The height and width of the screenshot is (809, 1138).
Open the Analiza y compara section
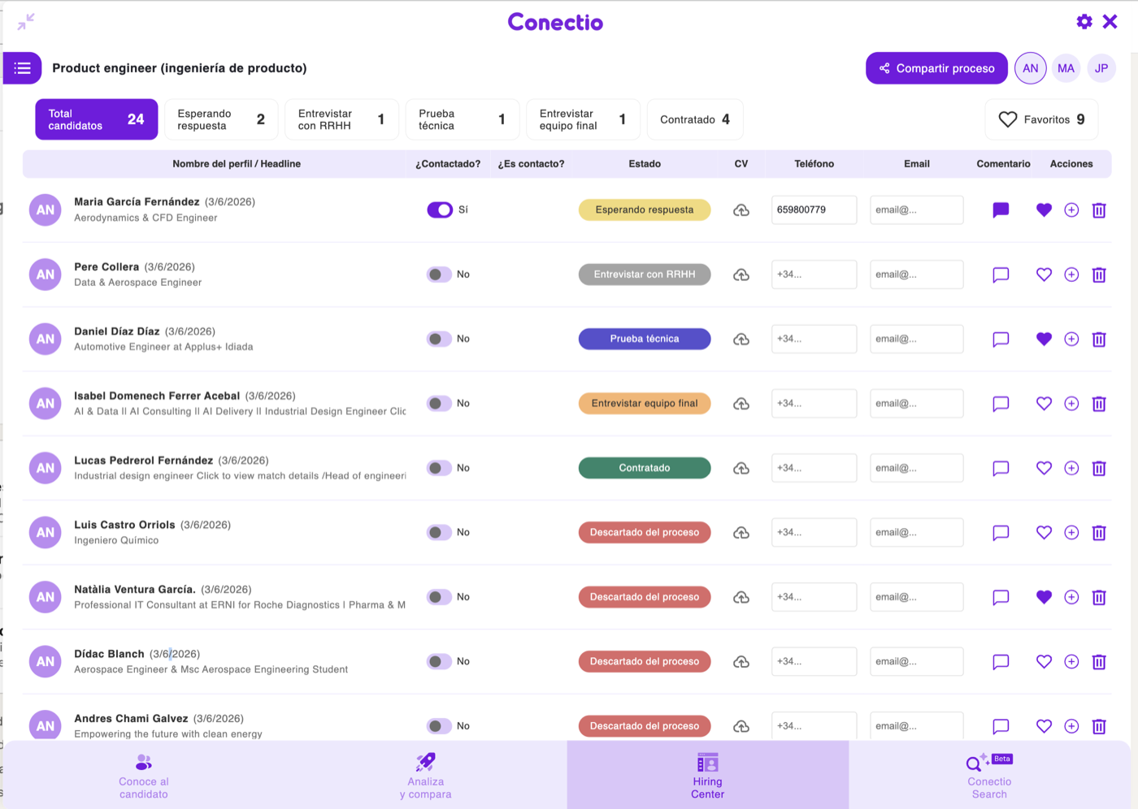pos(426,776)
